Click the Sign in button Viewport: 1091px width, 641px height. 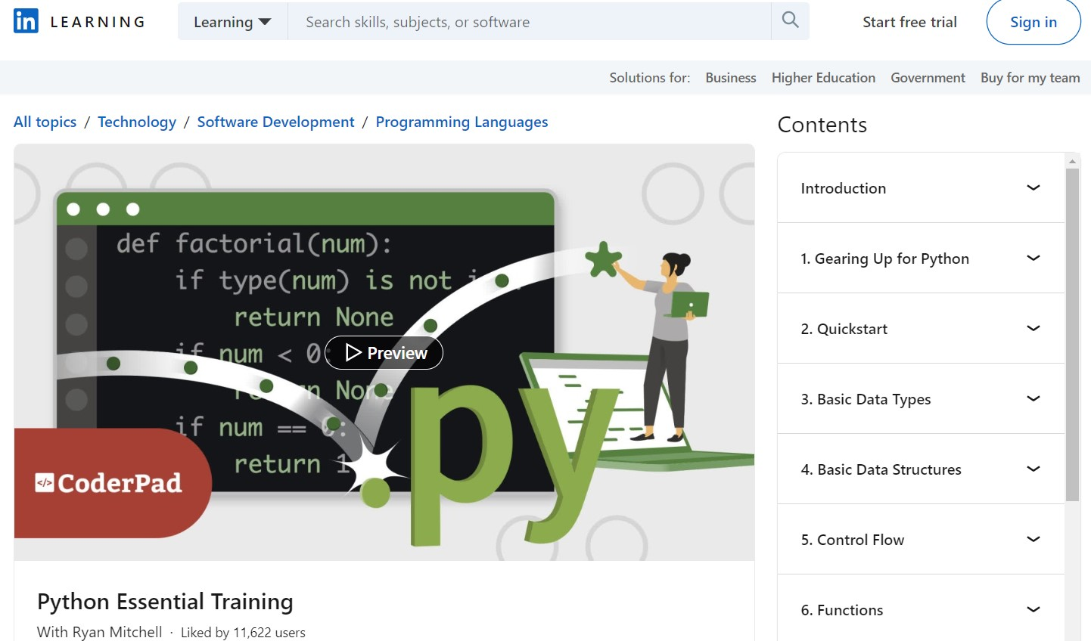coord(1033,22)
